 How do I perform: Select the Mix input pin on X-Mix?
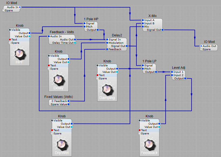click(143, 27)
